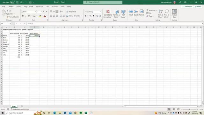
Task: Toggle Wrap Text
Action: coord(71,11)
